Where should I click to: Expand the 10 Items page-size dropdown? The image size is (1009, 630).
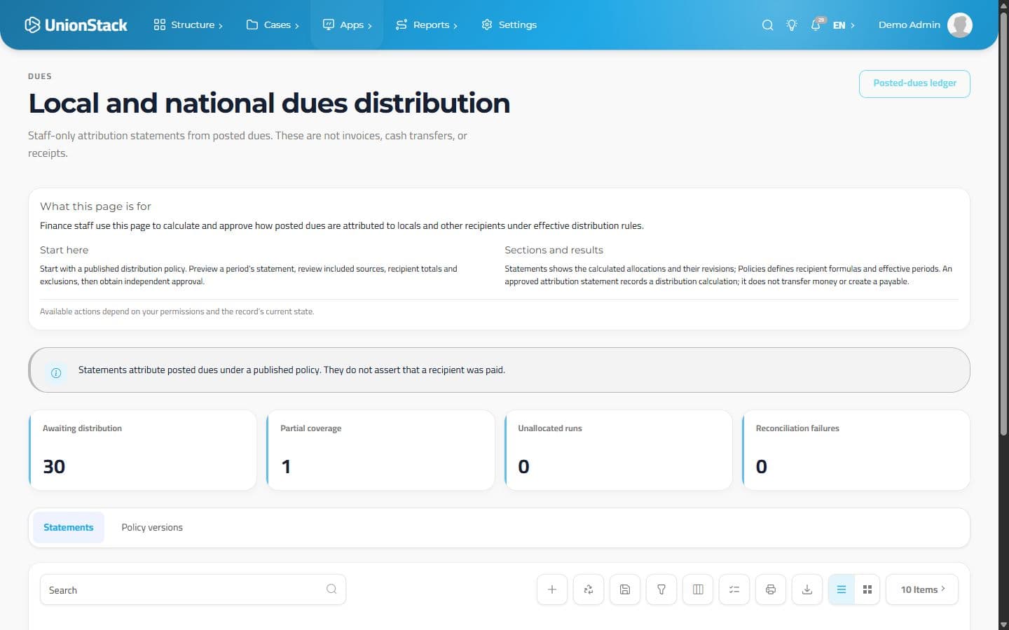(922, 589)
